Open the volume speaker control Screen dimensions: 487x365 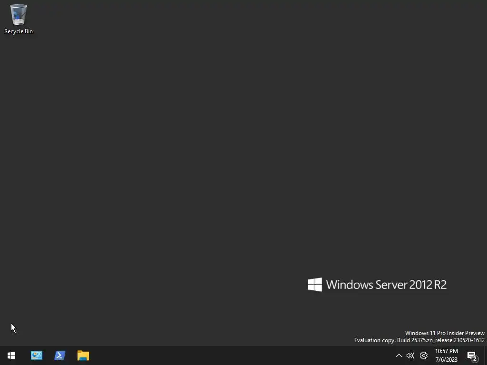click(410, 355)
